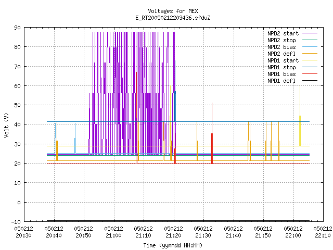This screenshot has height=250, width=333.
Task: Click the green NPD2 stop legend line
Action: tap(310, 40)
